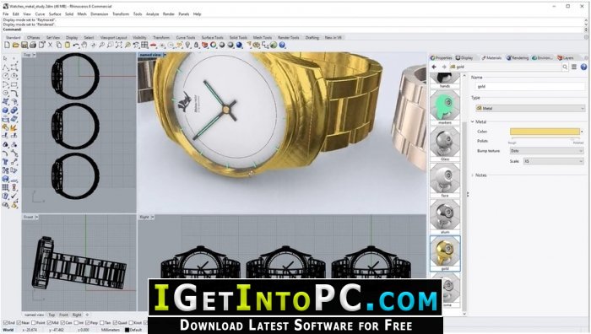Expand the Notes section
The width and height of the screenshot is (591, 334).
point(479,175)
